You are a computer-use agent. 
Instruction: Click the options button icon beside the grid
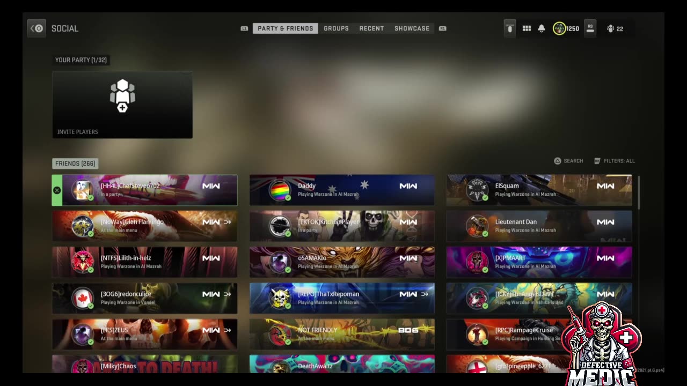[x=510, y=28]
